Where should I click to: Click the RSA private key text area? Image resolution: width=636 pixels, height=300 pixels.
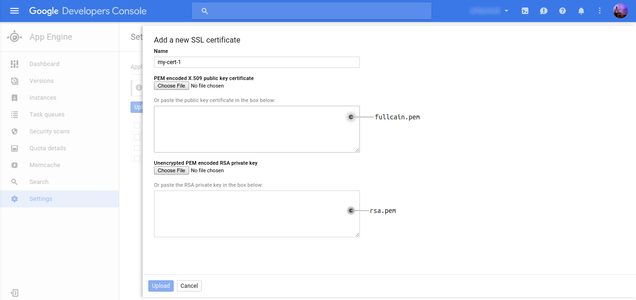click(x=256, y=214)
